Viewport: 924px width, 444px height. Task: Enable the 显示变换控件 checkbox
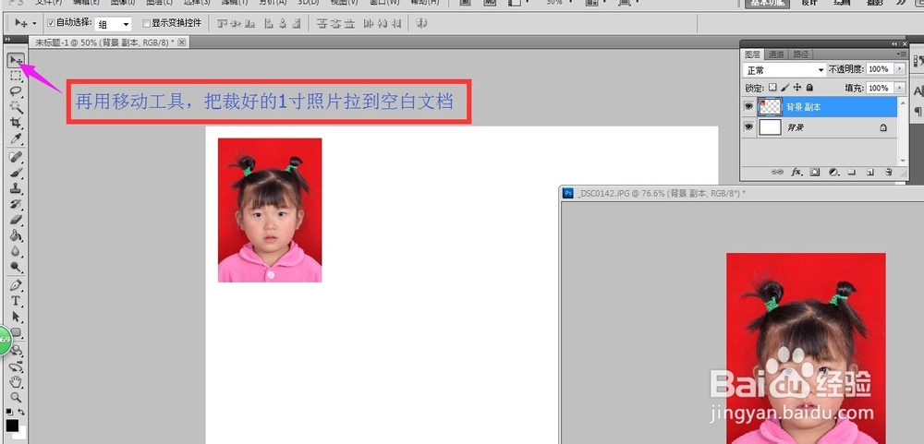(x=146, y=24)
